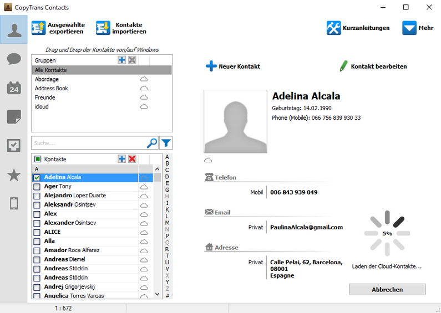
Task: Click the mobile number 006 843 939 049
Action: coord(294,192)
